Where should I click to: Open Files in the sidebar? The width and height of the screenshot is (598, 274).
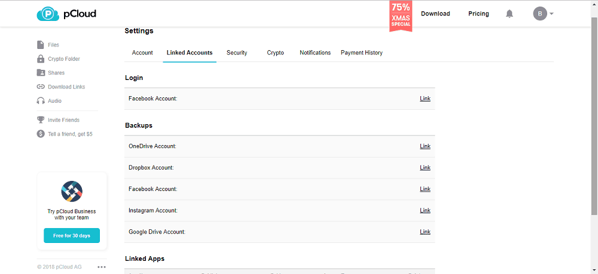[x=53, y=45]
